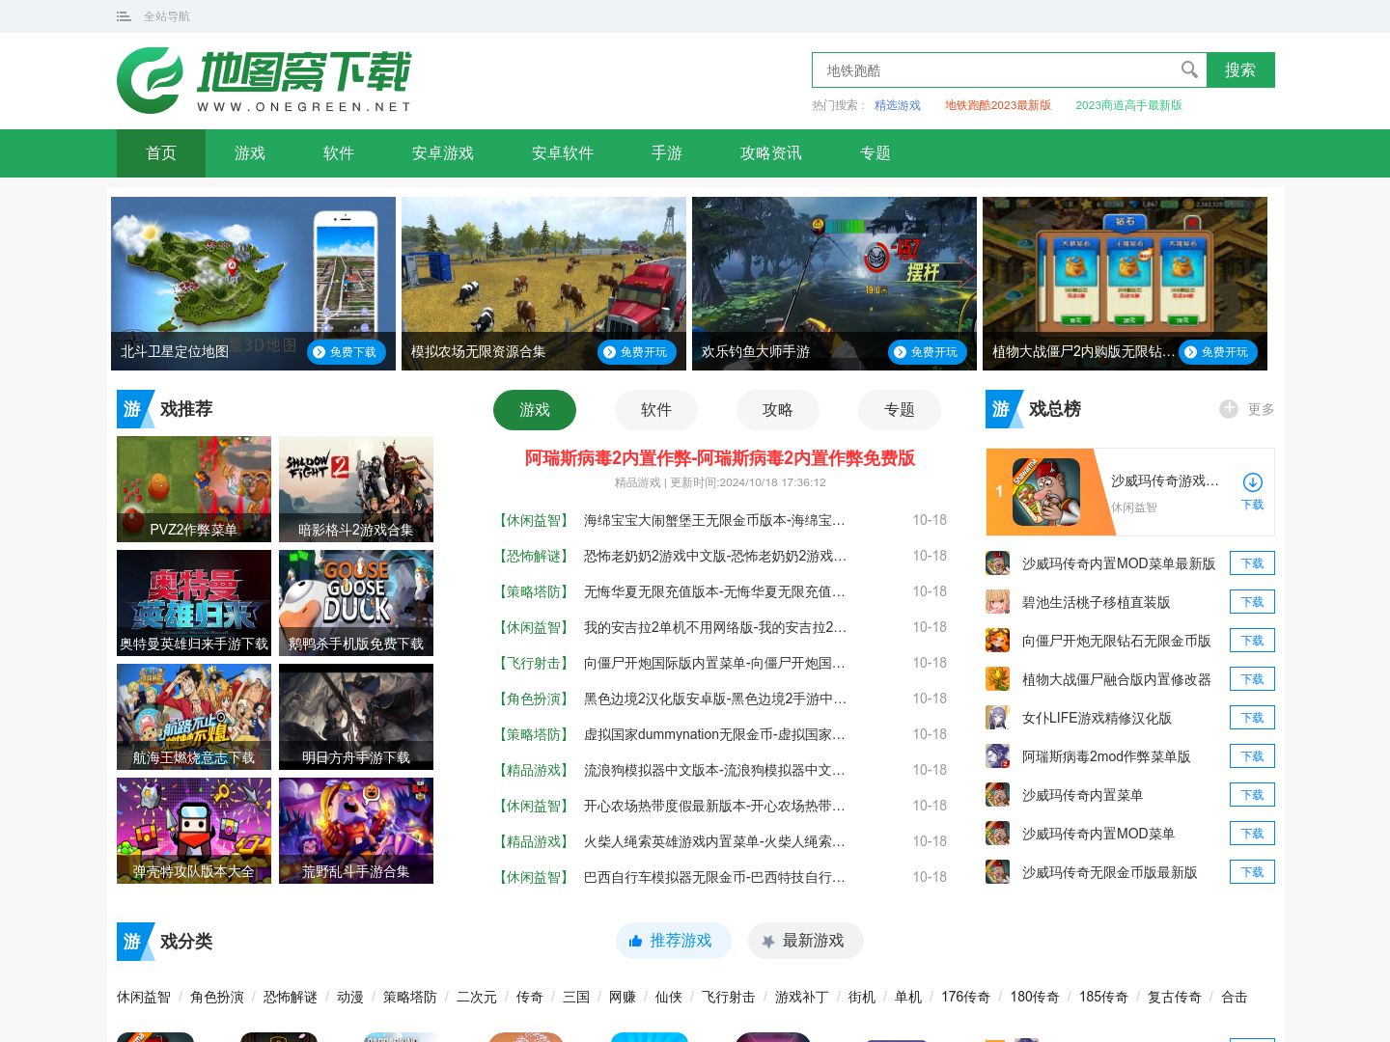1390x1042 pixels.
Task: Open 全站导航 link at top
Action: point(167,16)
